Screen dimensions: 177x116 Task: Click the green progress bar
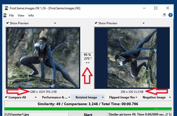(x=88, y=109)
